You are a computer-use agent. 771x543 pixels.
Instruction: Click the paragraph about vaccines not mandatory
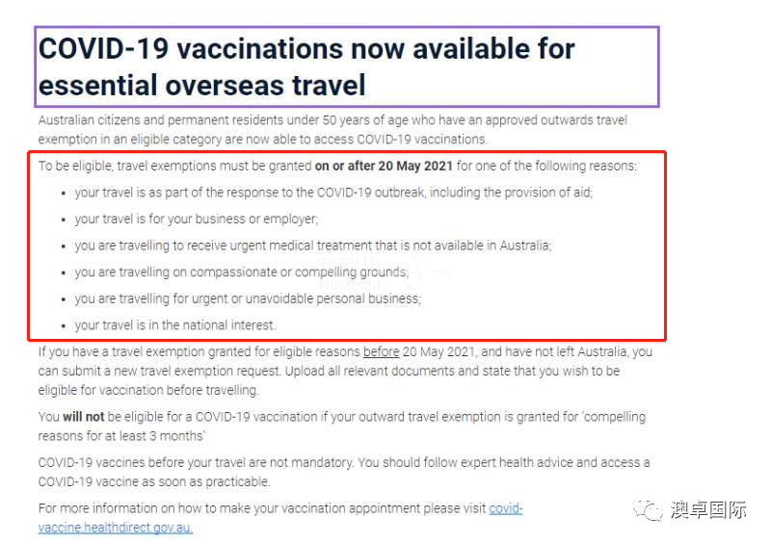click(344, 472)
